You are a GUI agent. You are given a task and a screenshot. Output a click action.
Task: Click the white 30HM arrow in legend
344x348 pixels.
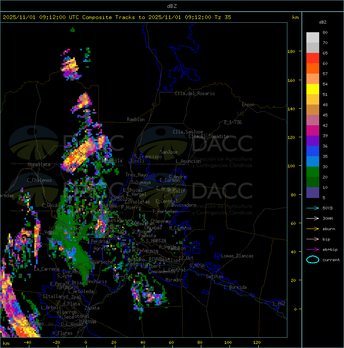[x=313, y=218]
